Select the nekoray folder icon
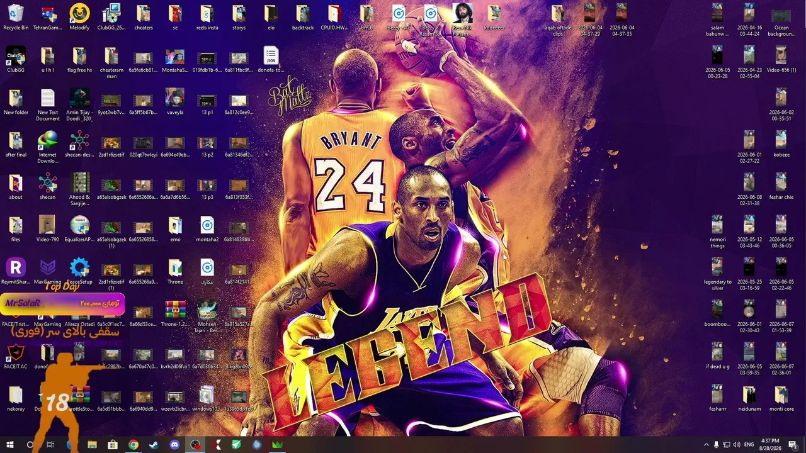This screenshot has height=453, width=806. pyautogui.click(x=16, y=398)
